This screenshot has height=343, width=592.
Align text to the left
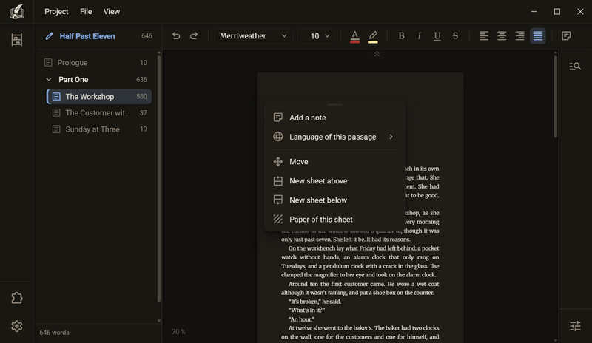[x=484, y=35]
